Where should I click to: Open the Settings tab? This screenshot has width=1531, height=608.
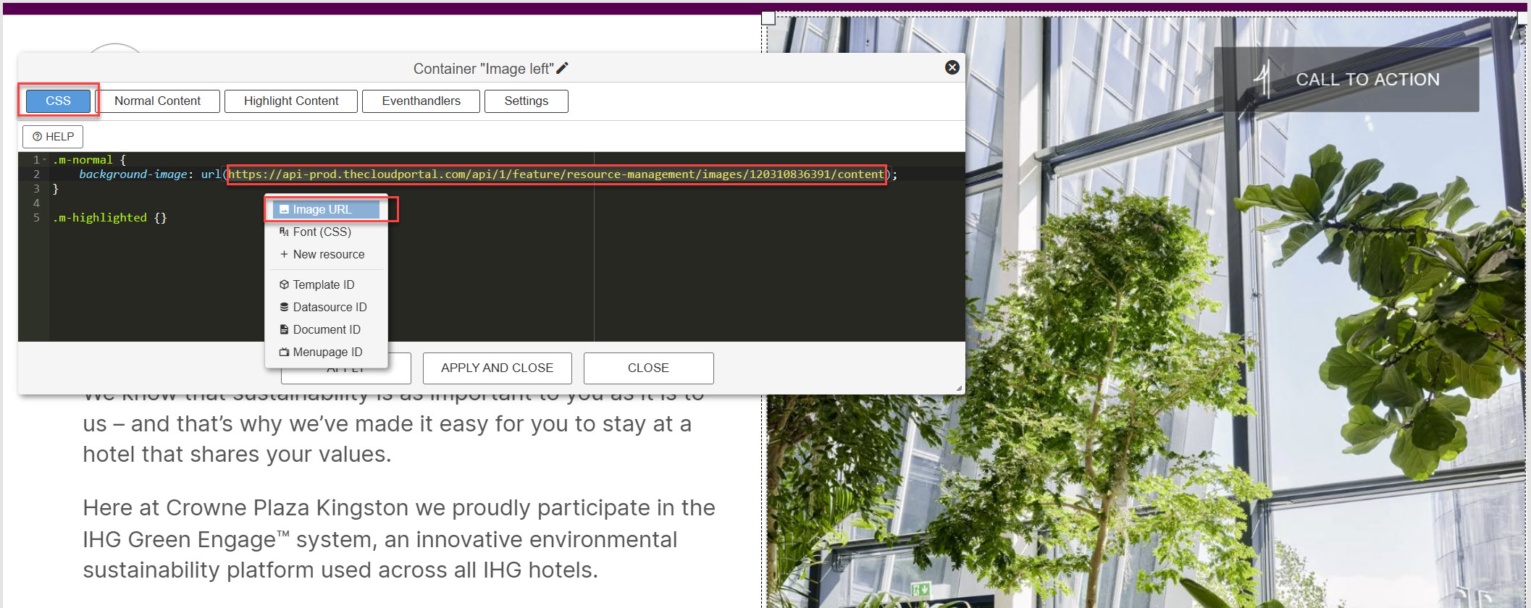point(526,101)
